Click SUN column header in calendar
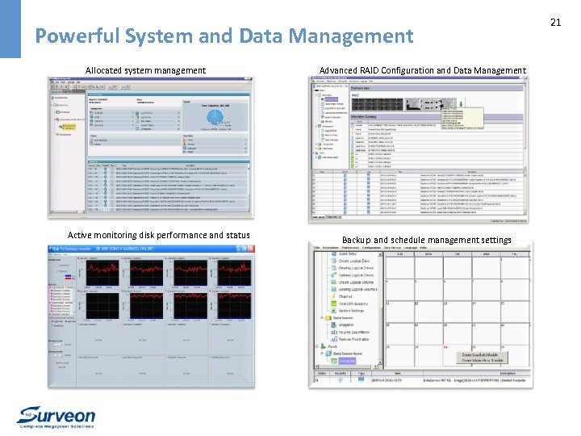The height and width of the screenshot is (436, 581). [x=399, y=254]
